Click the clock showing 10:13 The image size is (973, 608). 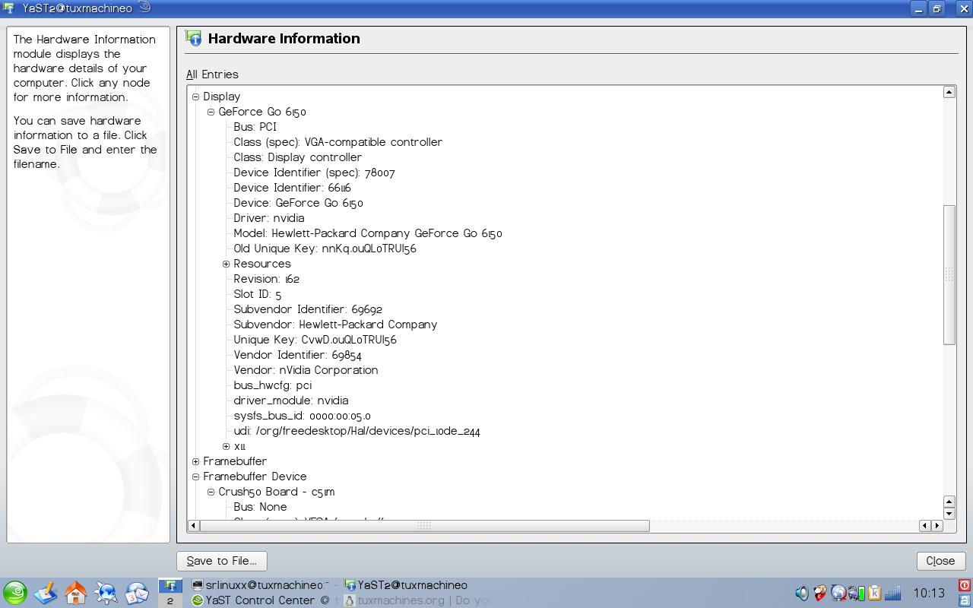pos(929,593)
